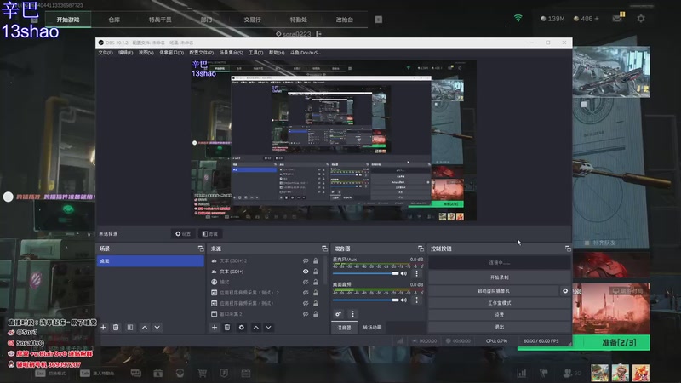Move source down in Sources panel
681x383 pixels.
pos(269,328)
